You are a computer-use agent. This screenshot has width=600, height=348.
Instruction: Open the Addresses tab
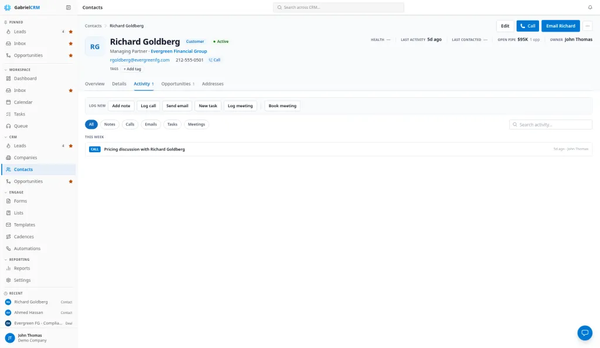tap(213, 84)
